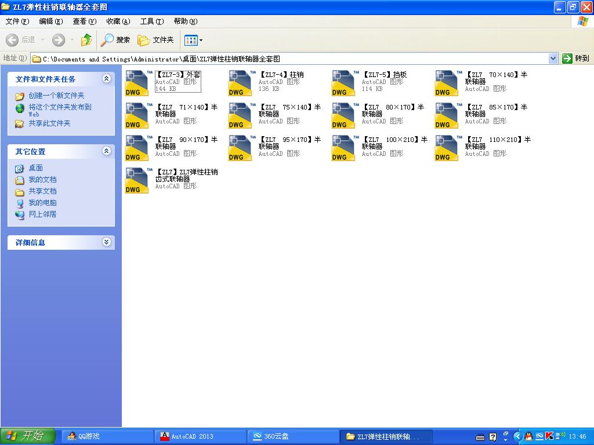Collapse the 文件和文件夹任务 panel
Image resolution: width=594 pixels, height=445 pixels.
107,79
